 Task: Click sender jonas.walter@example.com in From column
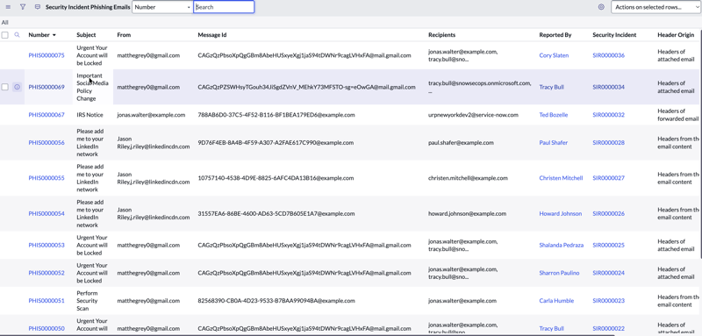151,115
